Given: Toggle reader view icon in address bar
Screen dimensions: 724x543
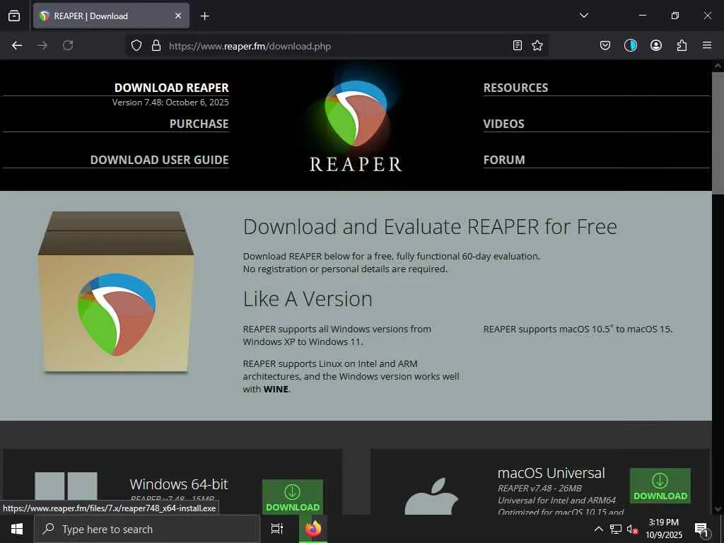Looking at the screenshot, I should click(x=518, y=45).
